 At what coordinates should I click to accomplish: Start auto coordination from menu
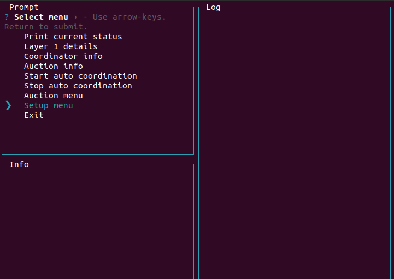pos(80,76)
